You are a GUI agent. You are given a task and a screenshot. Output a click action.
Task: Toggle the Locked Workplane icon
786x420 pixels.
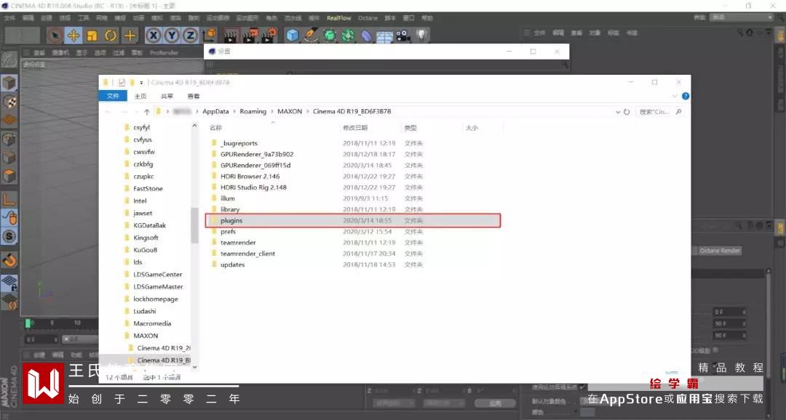9,283
